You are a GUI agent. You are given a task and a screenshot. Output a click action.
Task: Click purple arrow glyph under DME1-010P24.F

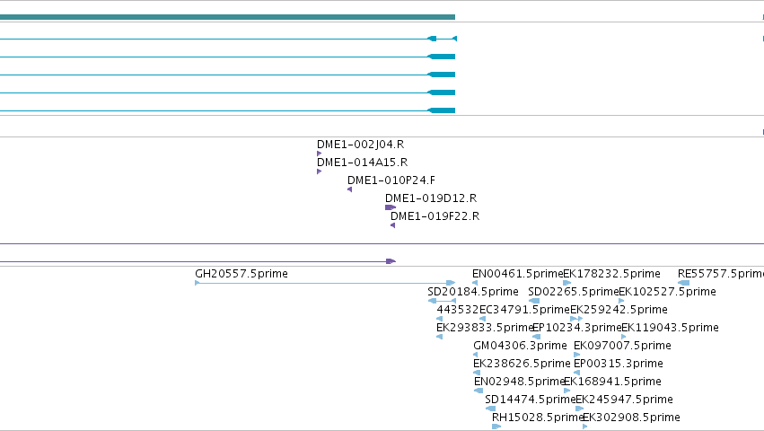[349, 189]
